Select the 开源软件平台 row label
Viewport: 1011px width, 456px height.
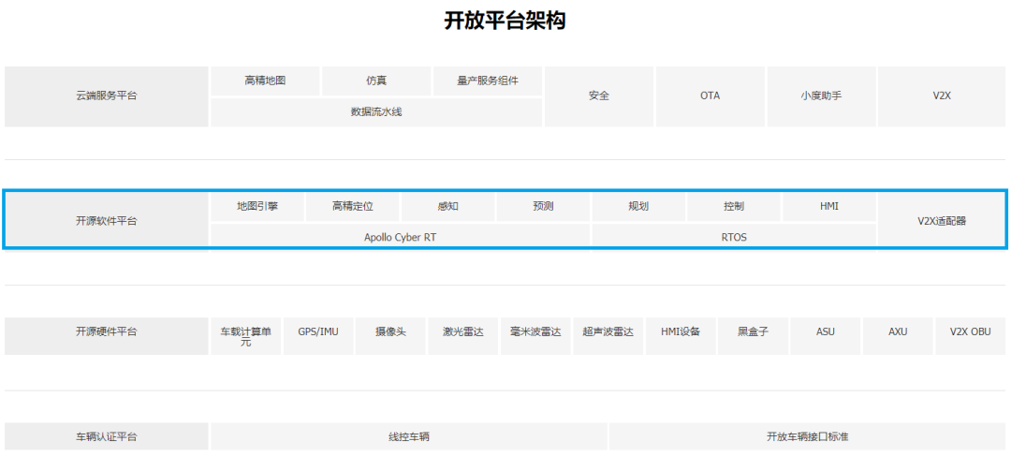tap(106, 221)
